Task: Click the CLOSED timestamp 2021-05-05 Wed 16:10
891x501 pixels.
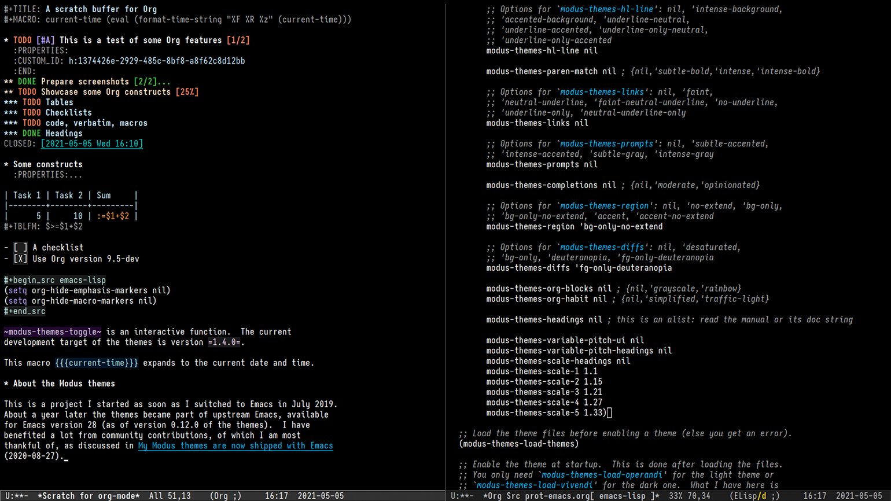Action: pyautogui.click(x=91, y=143)
